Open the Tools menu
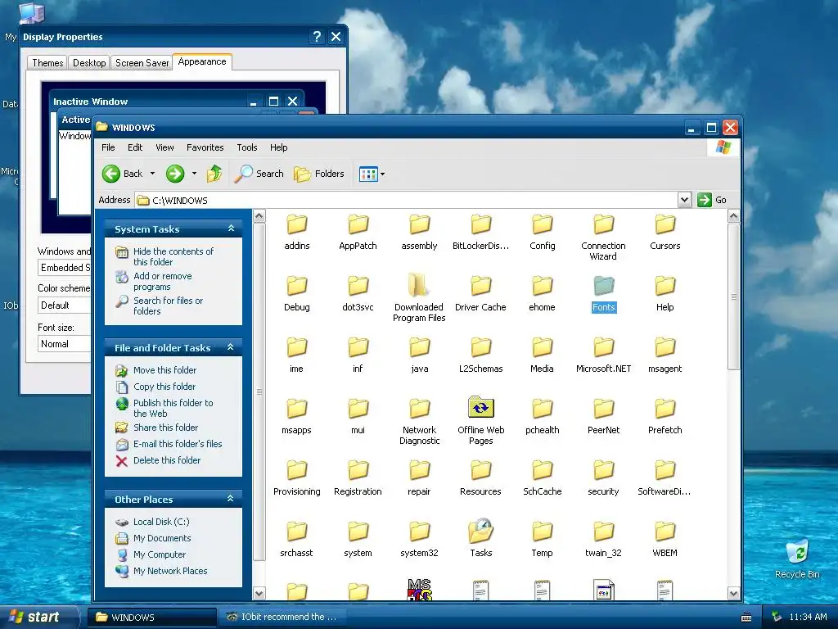The width and height of the screenshot is (838, 629). point(247,147)
